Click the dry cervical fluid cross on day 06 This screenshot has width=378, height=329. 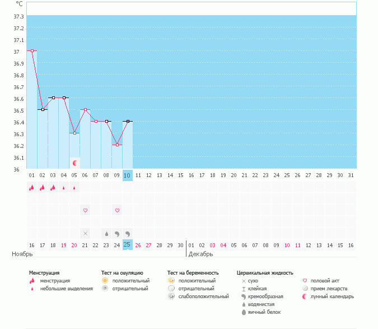[x=85, y=233]
